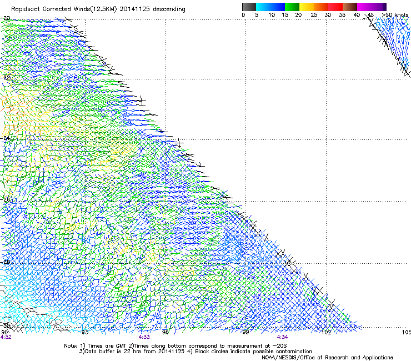Click the magenta 40-45 knots legend segment

(x=364, y=7)
